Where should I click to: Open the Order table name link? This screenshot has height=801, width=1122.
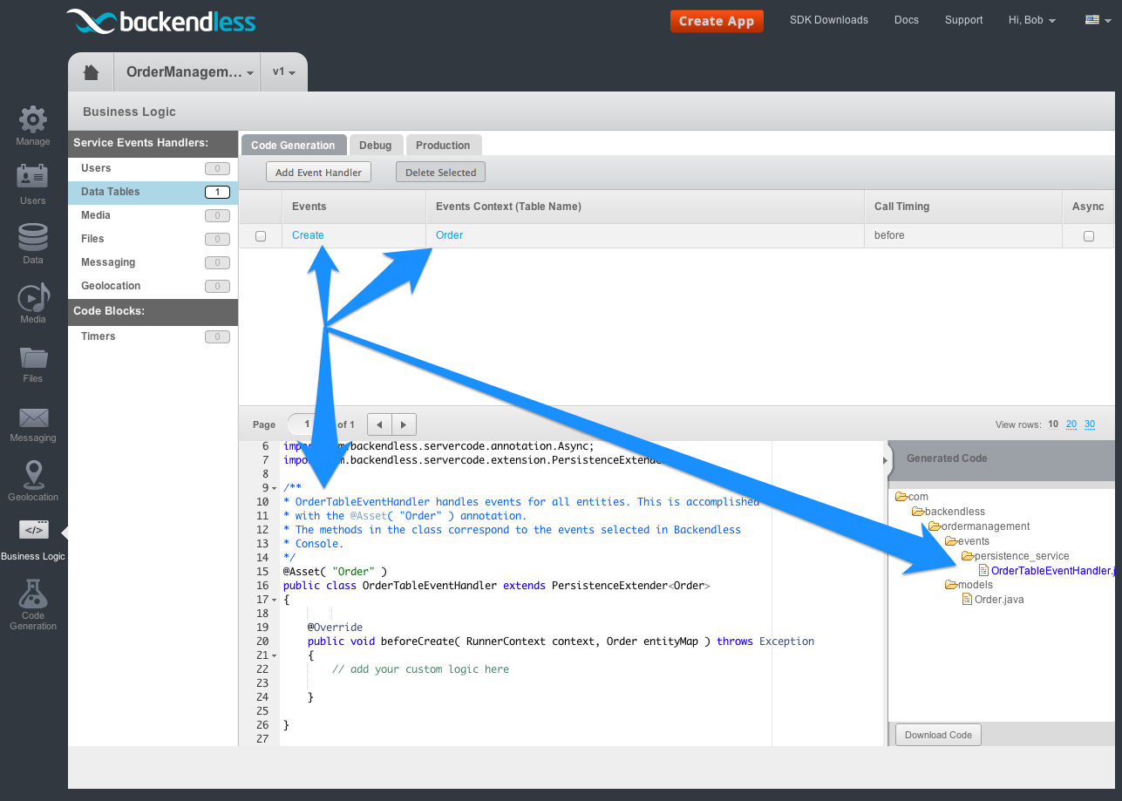(449, 235)
